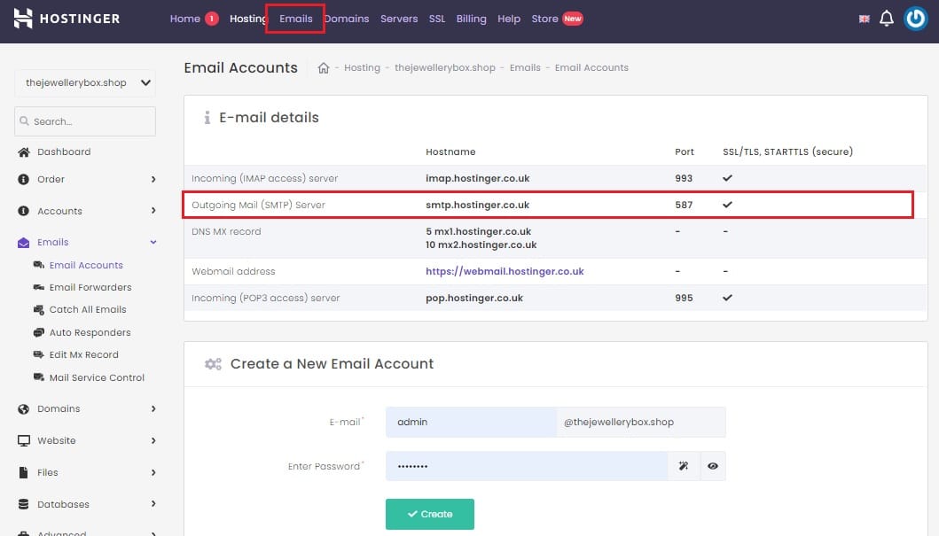Click the Enter Password field

pos(527,466)
